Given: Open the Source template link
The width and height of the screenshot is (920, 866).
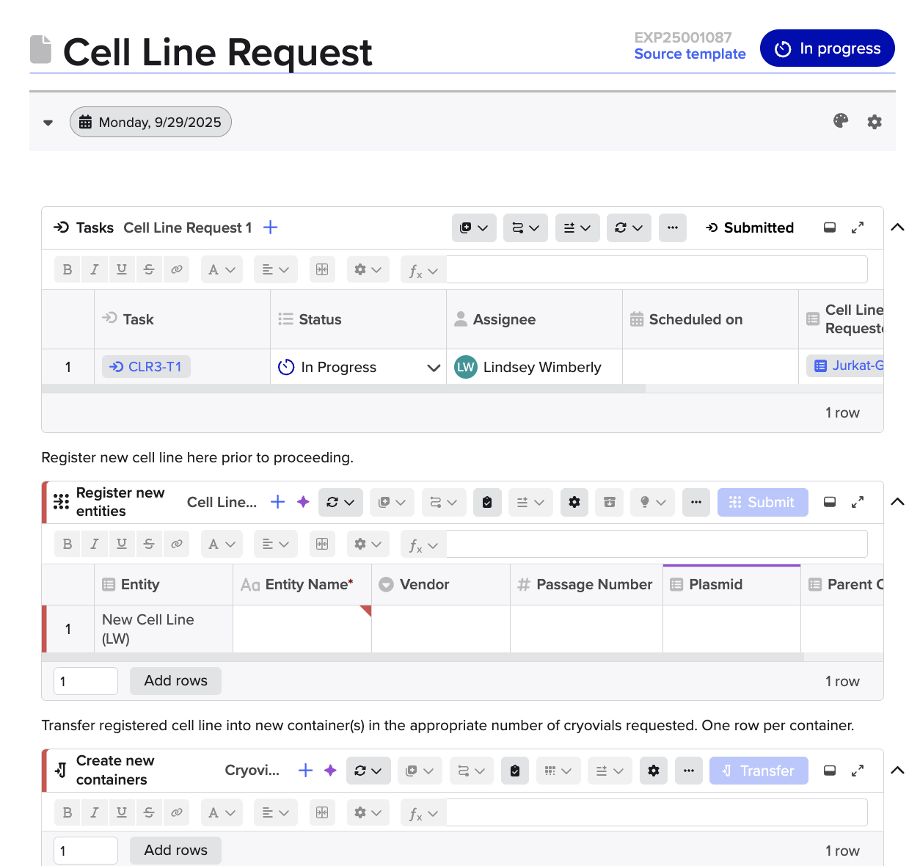Looking at the screenshot, I should [x=690, y=54].
